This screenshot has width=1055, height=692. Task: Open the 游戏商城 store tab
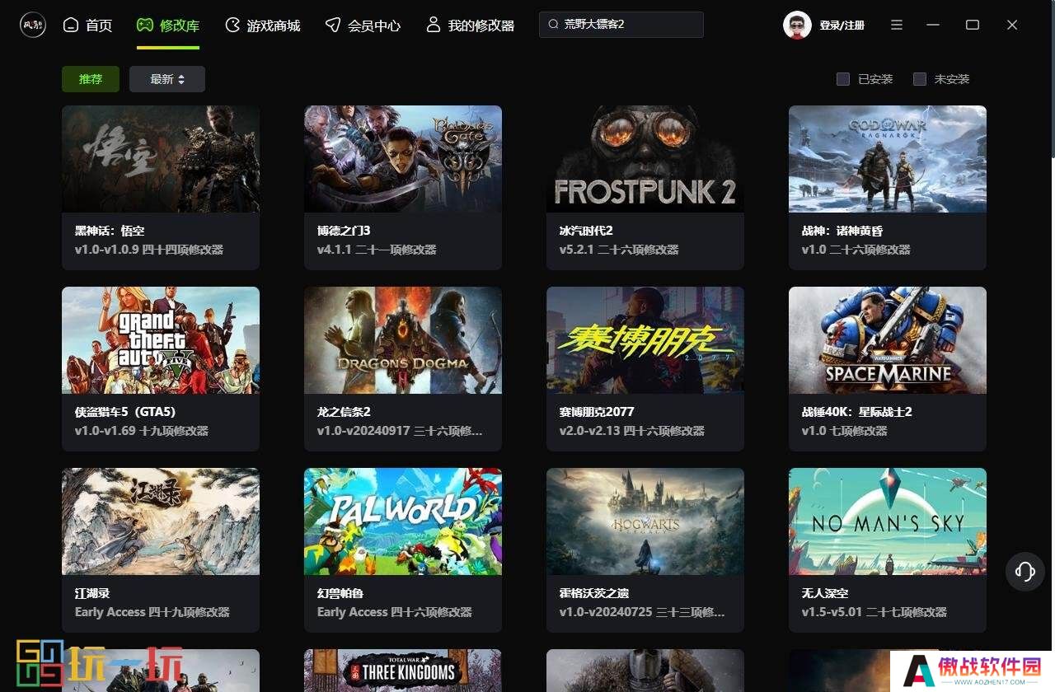point(262,25)
